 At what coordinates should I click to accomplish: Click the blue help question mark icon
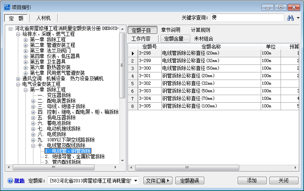point(10,181)
